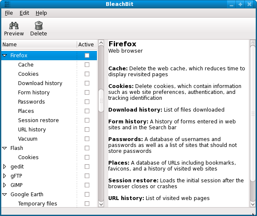Open the Help menu
This screenshot has width=257, height=216.
[41, 13]
